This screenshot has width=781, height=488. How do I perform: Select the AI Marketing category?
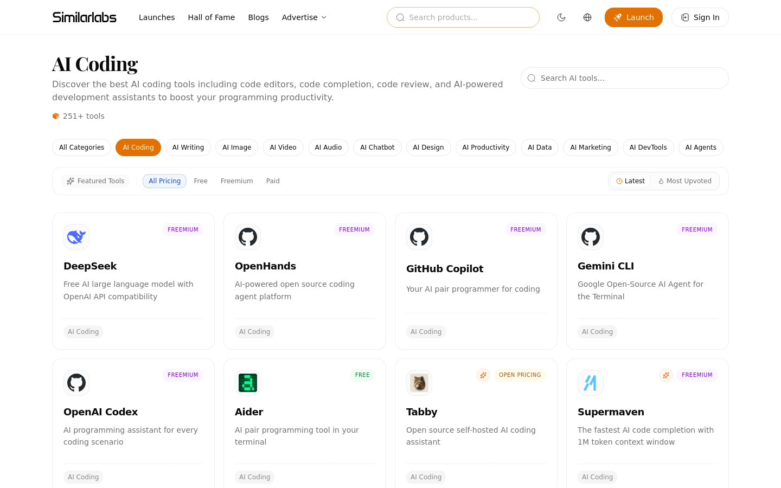591,147
